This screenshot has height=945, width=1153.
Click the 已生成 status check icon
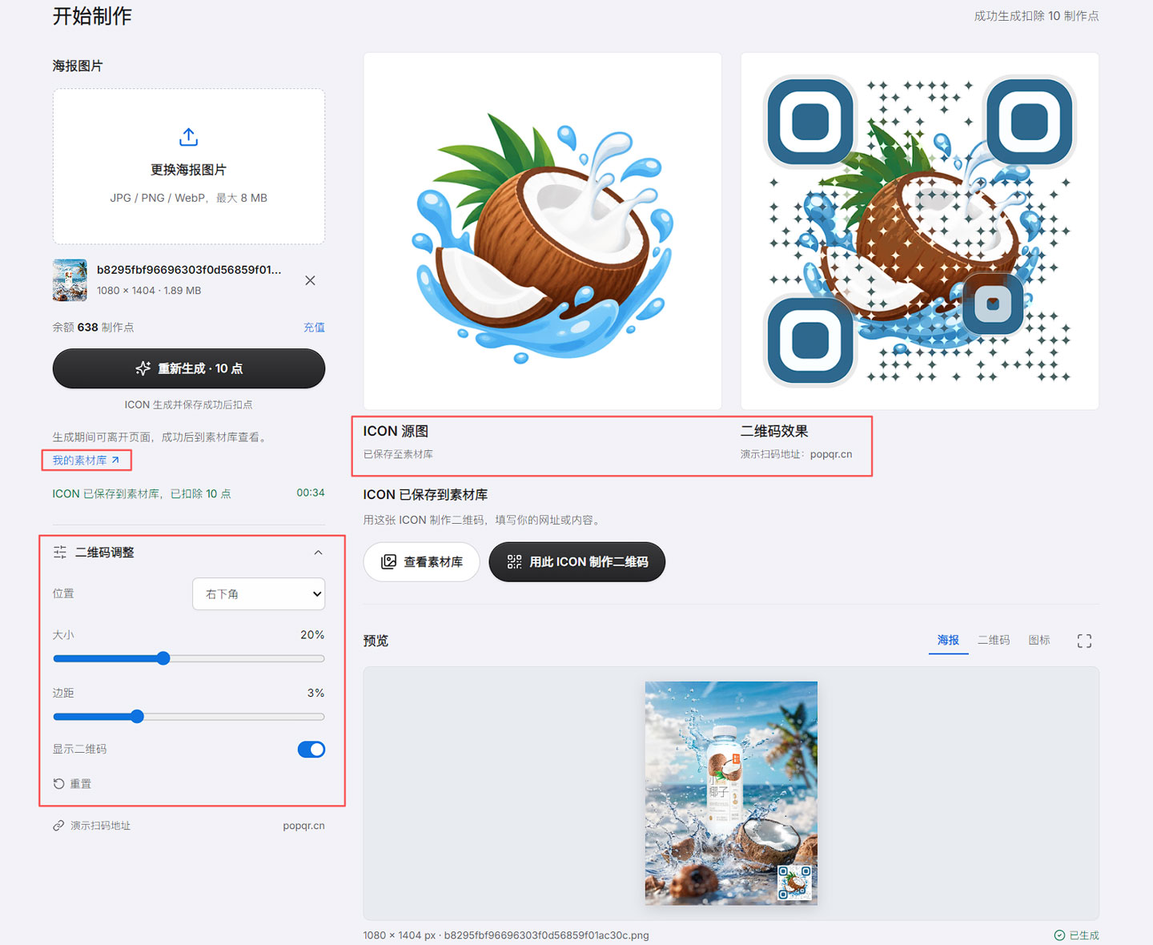(x=1059, y=935)
